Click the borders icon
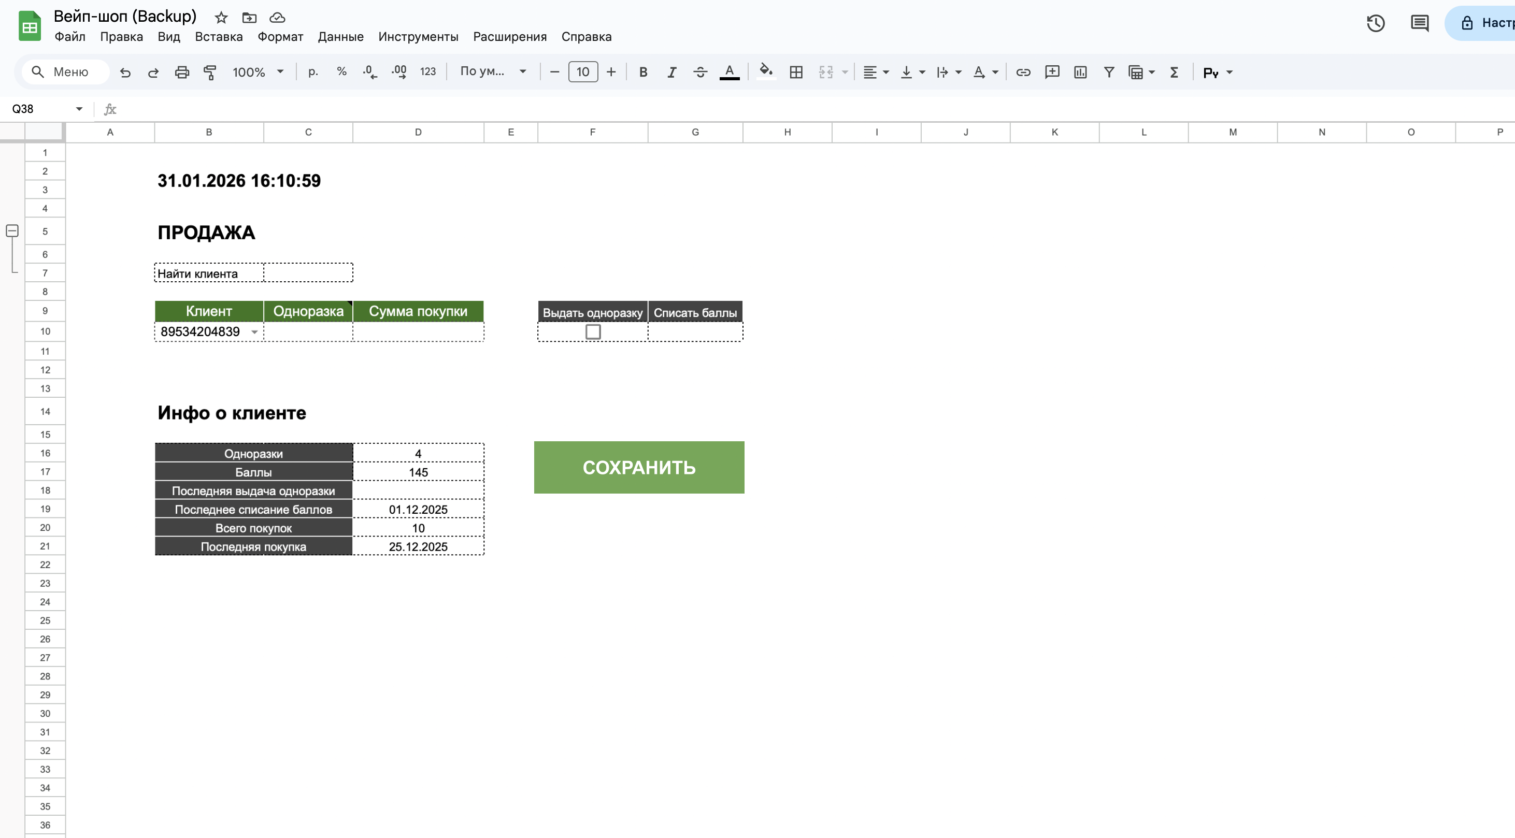Screen dimensions: 1515x838 coord(796,73)
